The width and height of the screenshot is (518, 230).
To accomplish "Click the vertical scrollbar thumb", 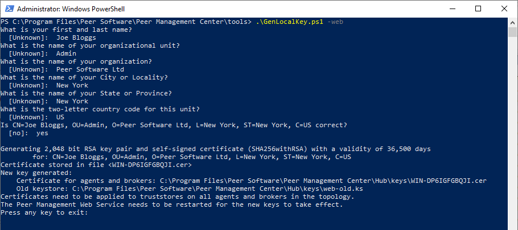I will 513,32.
